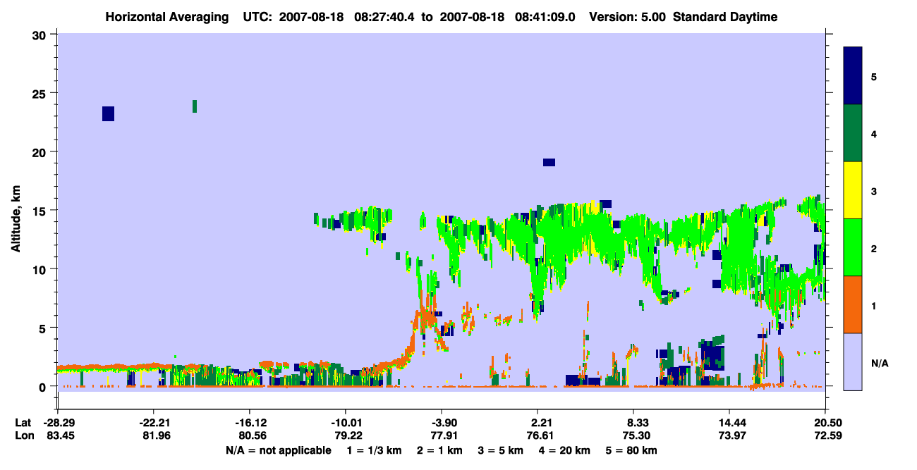Viewport: 917px width, 470px height.
Task: Click the colorbar 'N/A' label
Action: click(x=879, y=363)
